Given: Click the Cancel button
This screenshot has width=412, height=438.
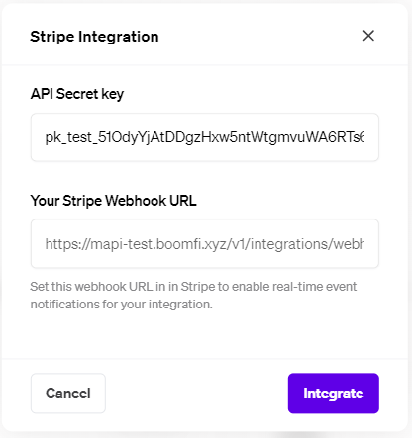Looking at the screenshot, I should [x=68, y=394].
